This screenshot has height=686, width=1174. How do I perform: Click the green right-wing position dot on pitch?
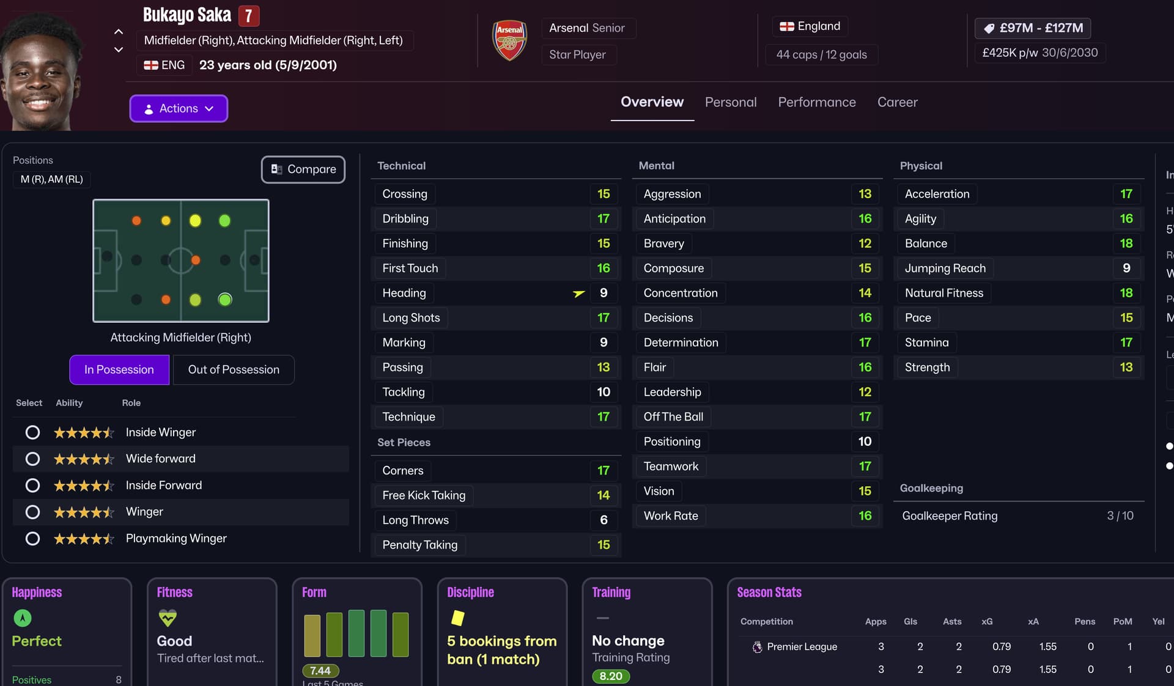pos(225,300)
